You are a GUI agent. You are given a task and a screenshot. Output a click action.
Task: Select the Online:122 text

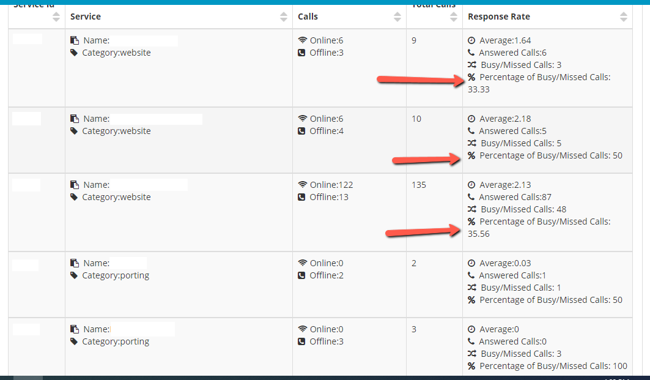[331, 185]
